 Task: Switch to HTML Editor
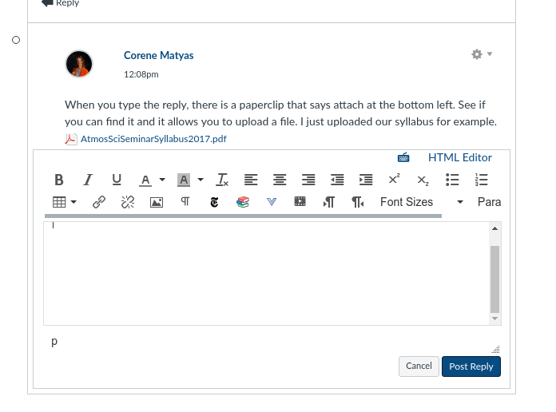point(460,157)
